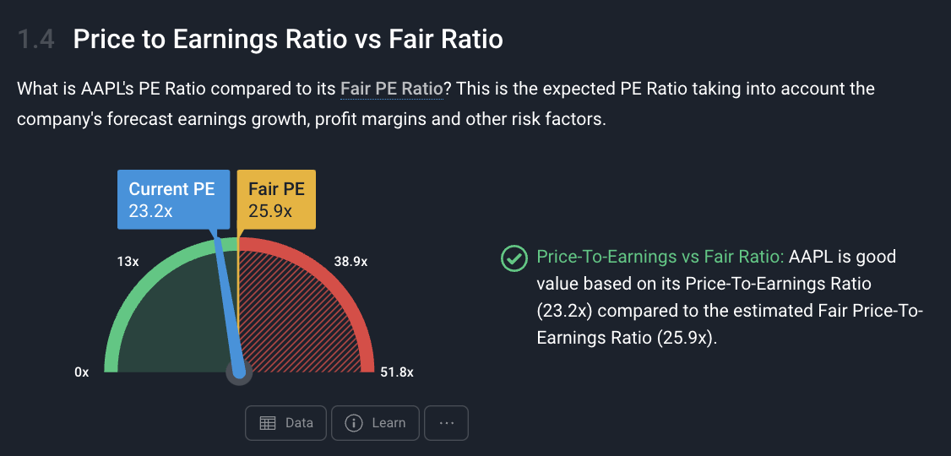The image size is (951, 456).
Task: Click the info circle icon beside Learn
Action: tap(354, 423)
